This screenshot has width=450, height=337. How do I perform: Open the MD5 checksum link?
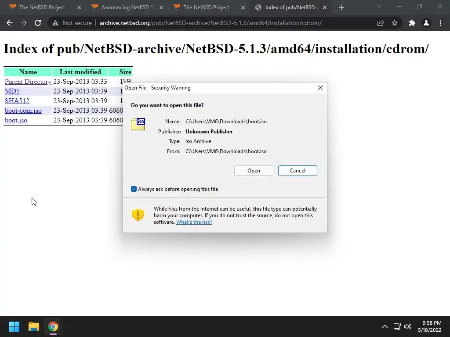12,91
